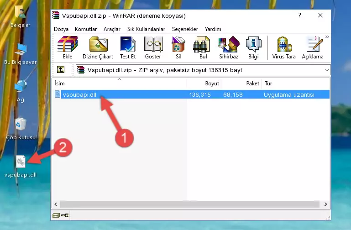The width and height of the screenshot is (351, 230).
Task: Click the Uygulama uzantısı type cell
Action: (x=289, y=94)
